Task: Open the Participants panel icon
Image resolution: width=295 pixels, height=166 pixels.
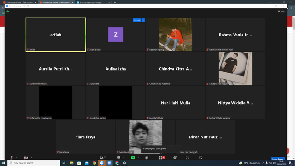Action: (102, 158)
